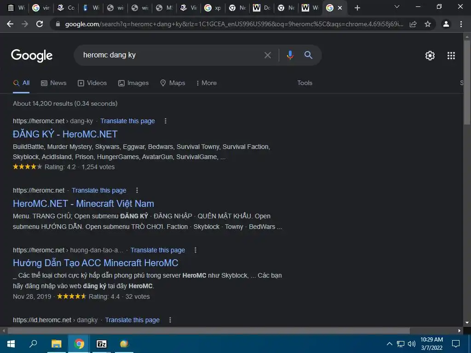This screenshot has width=471, height=353.
Task: Switch to Images results
Action: tap(133, 83)
